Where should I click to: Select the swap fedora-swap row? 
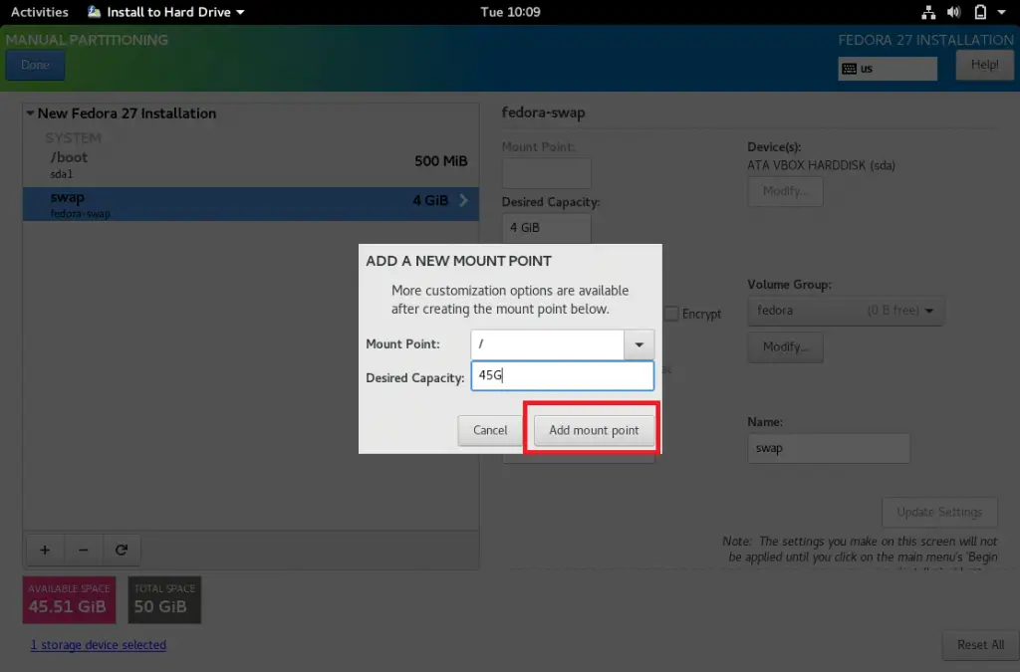tap(251, 204)
